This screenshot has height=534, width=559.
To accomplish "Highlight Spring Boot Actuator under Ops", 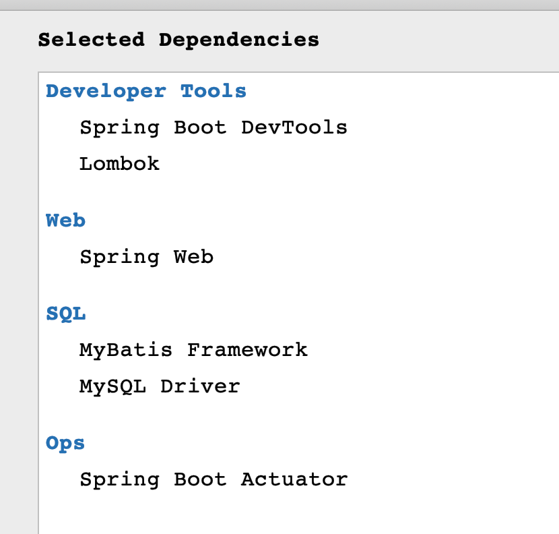I will [213, 479].
